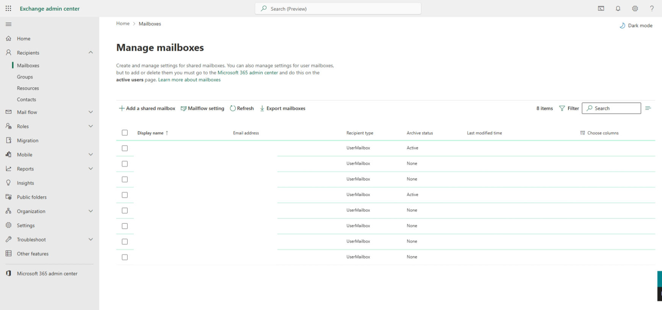
Task: Expand the Roles section chevron
Action: click(x=91, y=126)
